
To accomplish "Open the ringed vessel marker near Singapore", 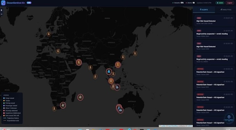I will point(111,81).
